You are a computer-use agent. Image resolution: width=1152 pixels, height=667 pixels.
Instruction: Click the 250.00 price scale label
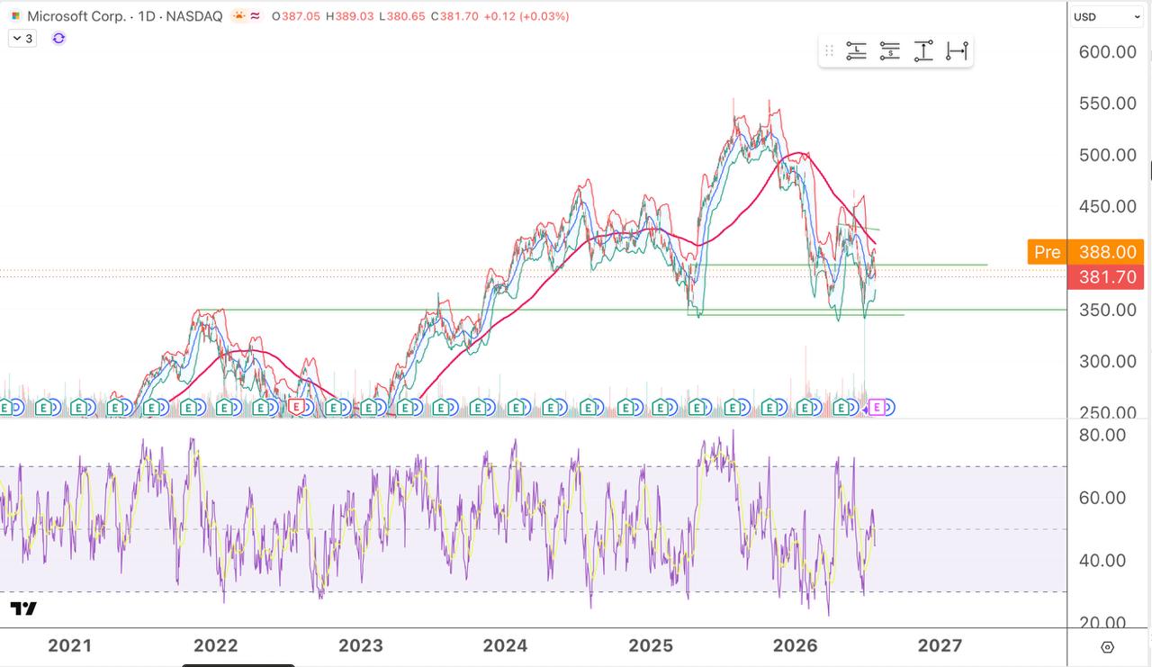(x=1107, y=411)
